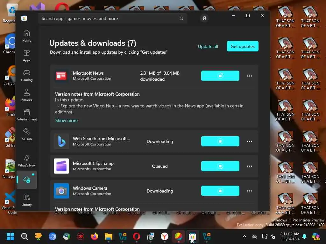Open more options for Microsoft Clipchamp
Image resolution: width=326 pixels, height=244 pixels.
250,166
